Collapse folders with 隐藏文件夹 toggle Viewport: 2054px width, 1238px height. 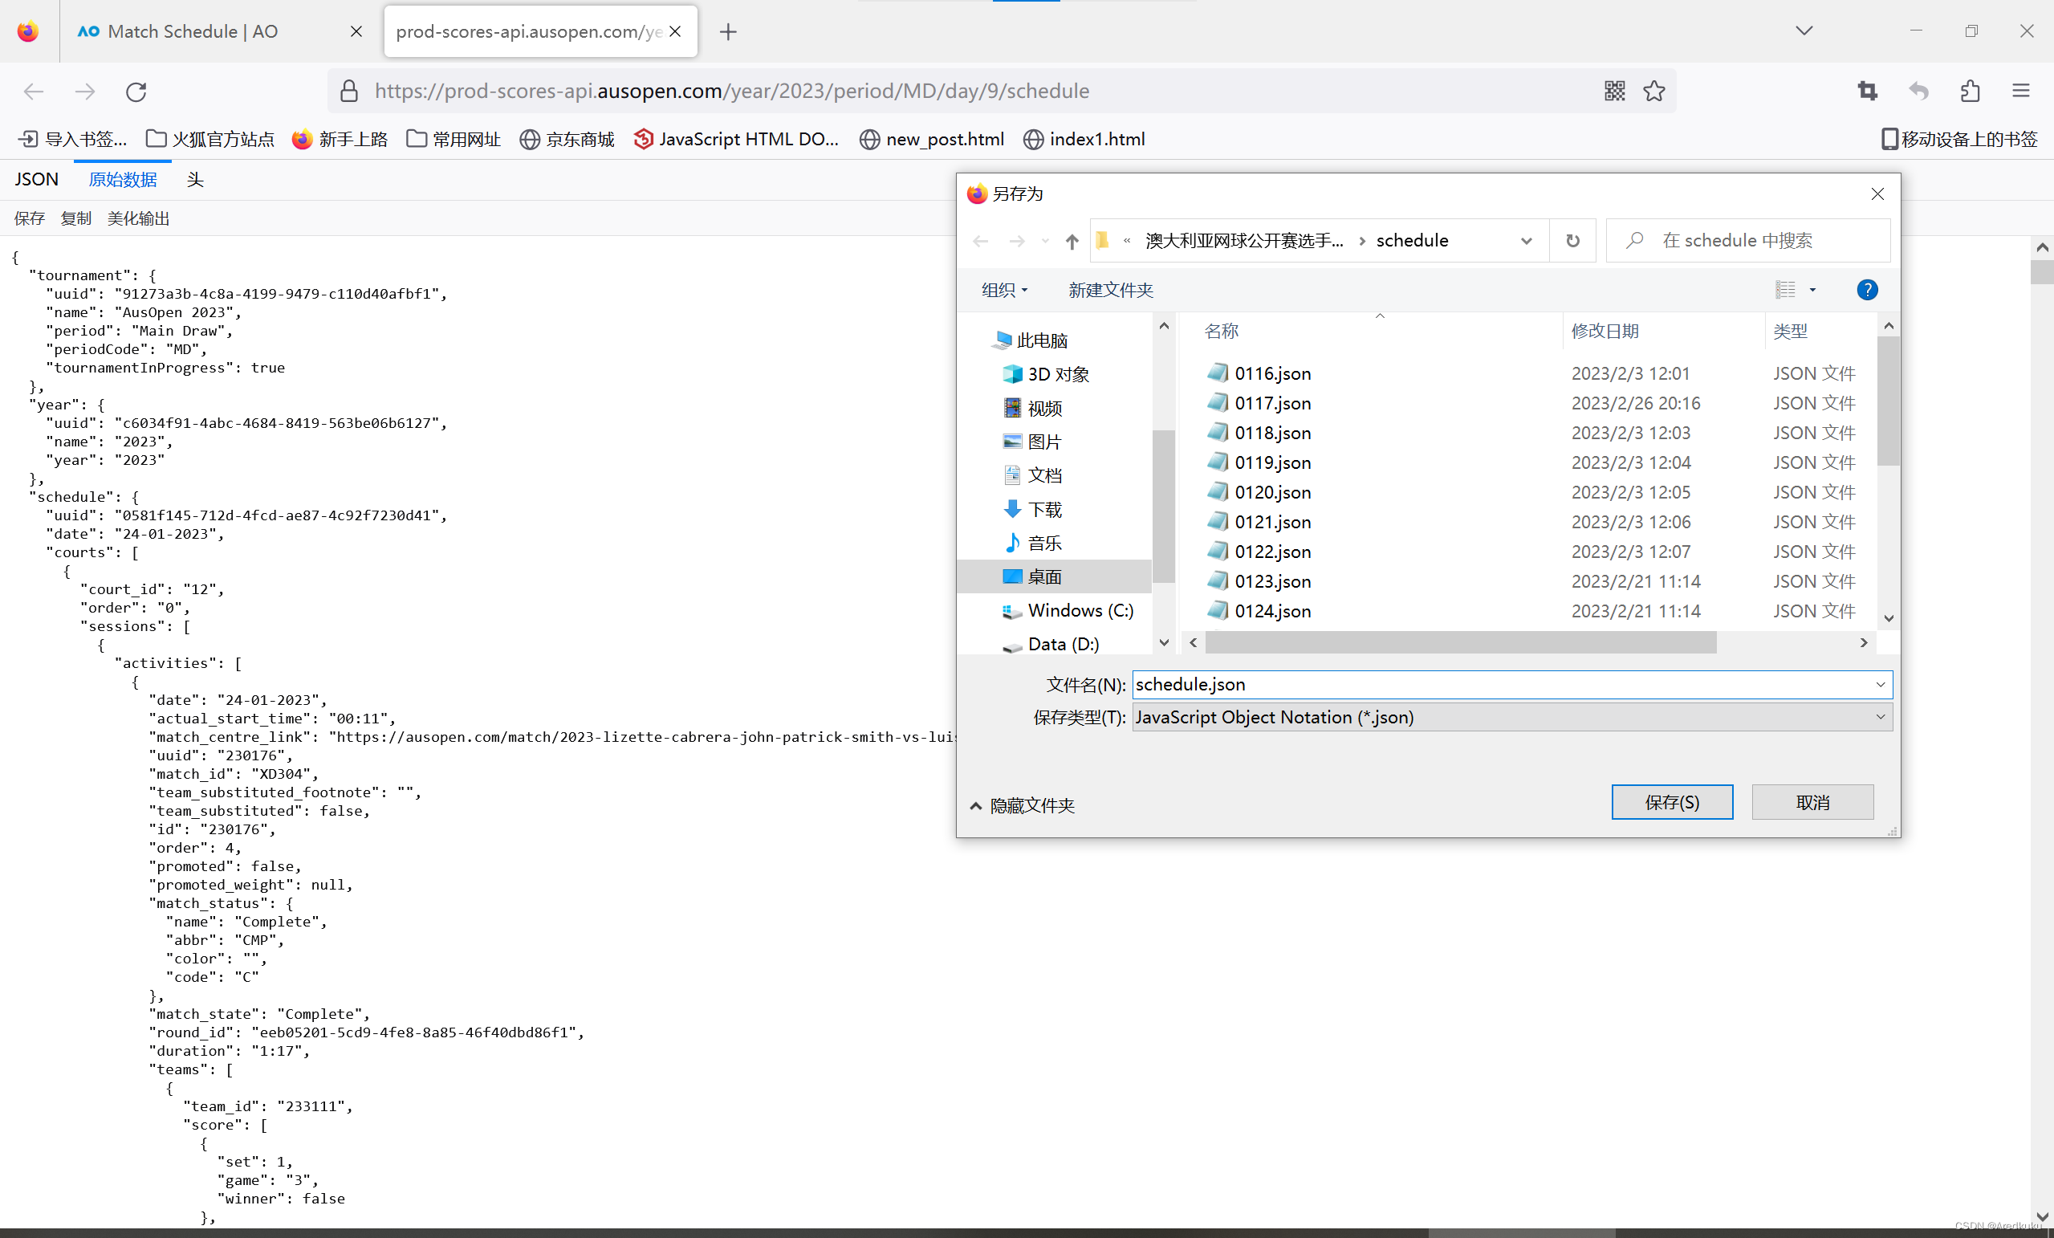click(1022, 805)
